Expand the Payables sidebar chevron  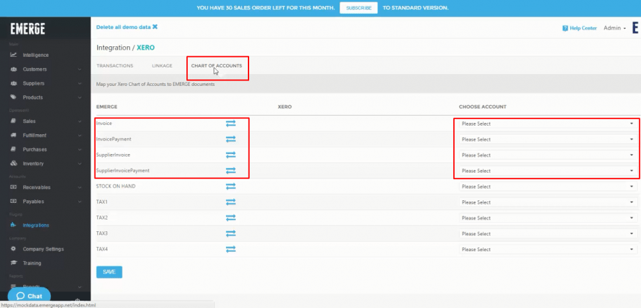tap(80, 201)
